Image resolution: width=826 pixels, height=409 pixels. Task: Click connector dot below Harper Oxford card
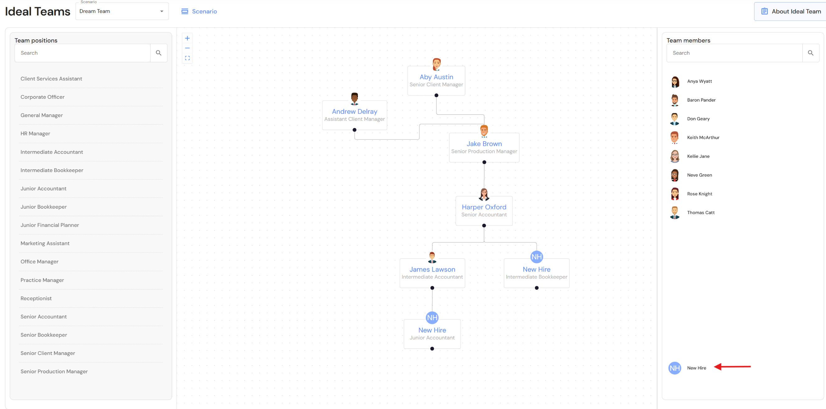(x=484, y=226)
